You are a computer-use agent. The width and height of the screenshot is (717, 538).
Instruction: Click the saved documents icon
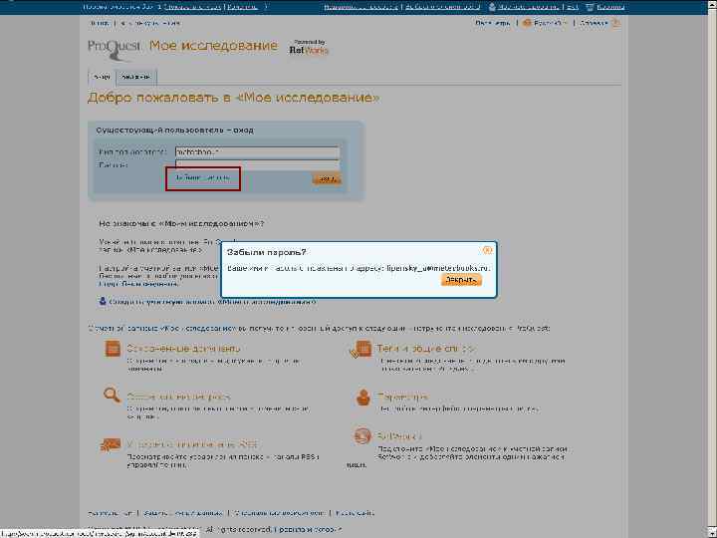[113, 349]
